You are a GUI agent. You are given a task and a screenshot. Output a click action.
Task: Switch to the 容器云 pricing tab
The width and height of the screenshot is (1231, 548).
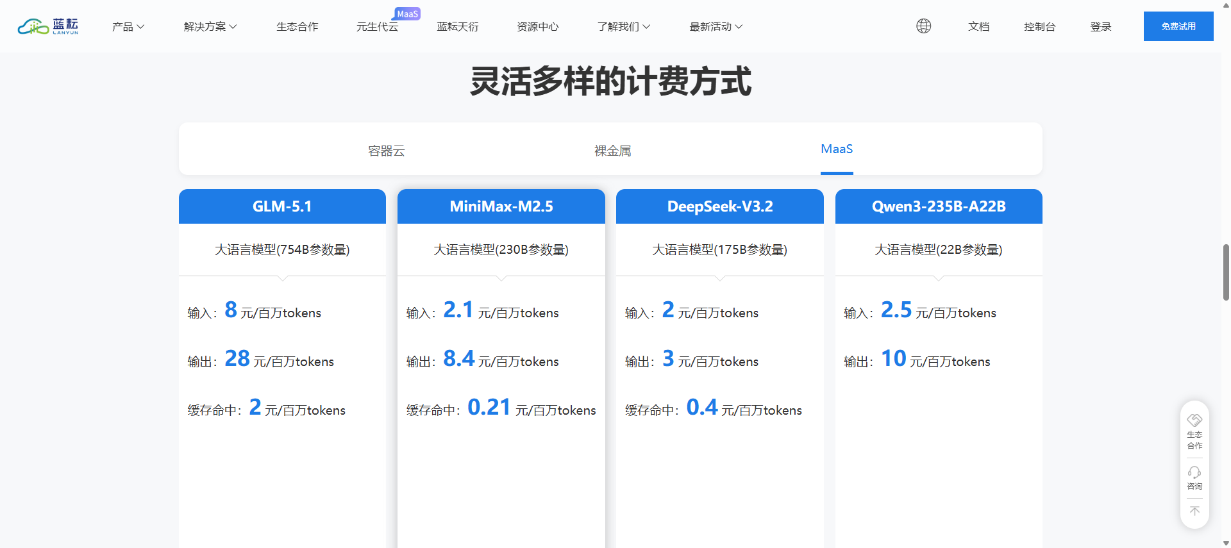coord(387,151)
